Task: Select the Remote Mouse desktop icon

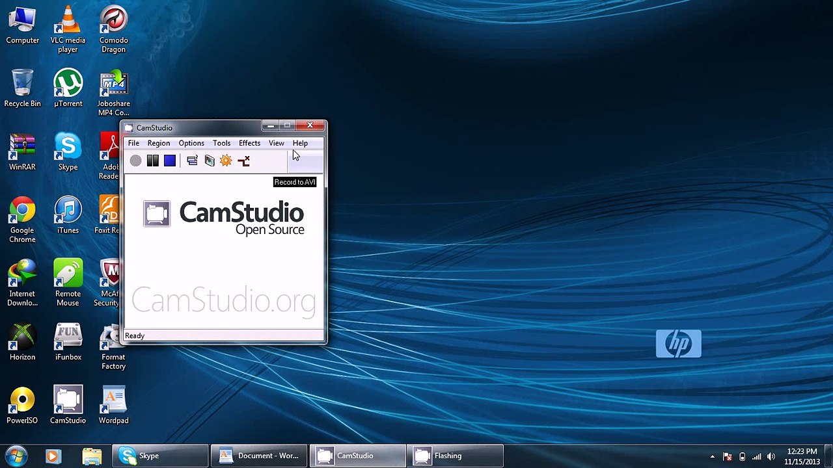Action: click(68, 283)
